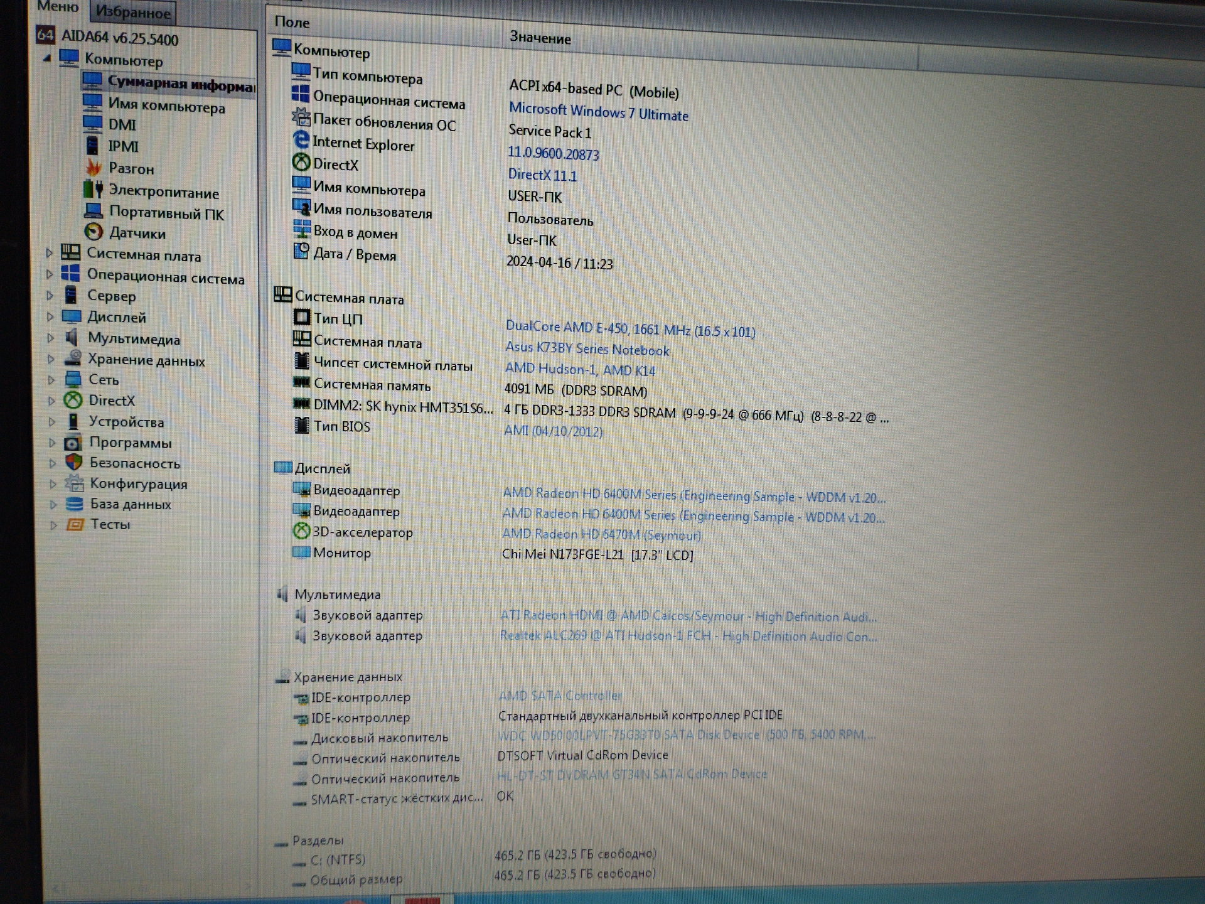
Task: Click the Сервер tree icon
Action: click(72, 294)
